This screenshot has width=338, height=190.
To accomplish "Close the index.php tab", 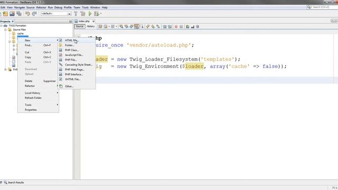I will pyautogui.click(x=93, y=21).
